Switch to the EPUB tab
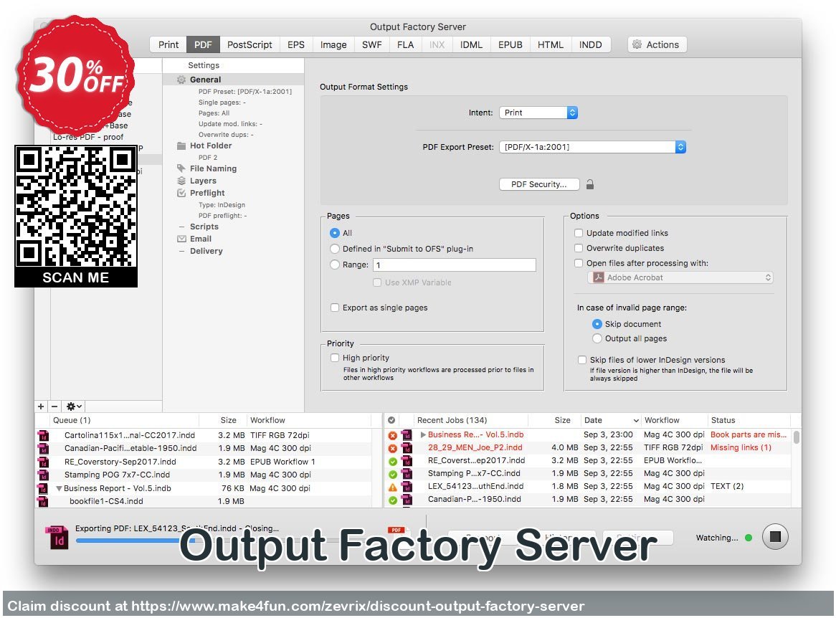Viewport: 836px width, 618px height. pos(510,44)
